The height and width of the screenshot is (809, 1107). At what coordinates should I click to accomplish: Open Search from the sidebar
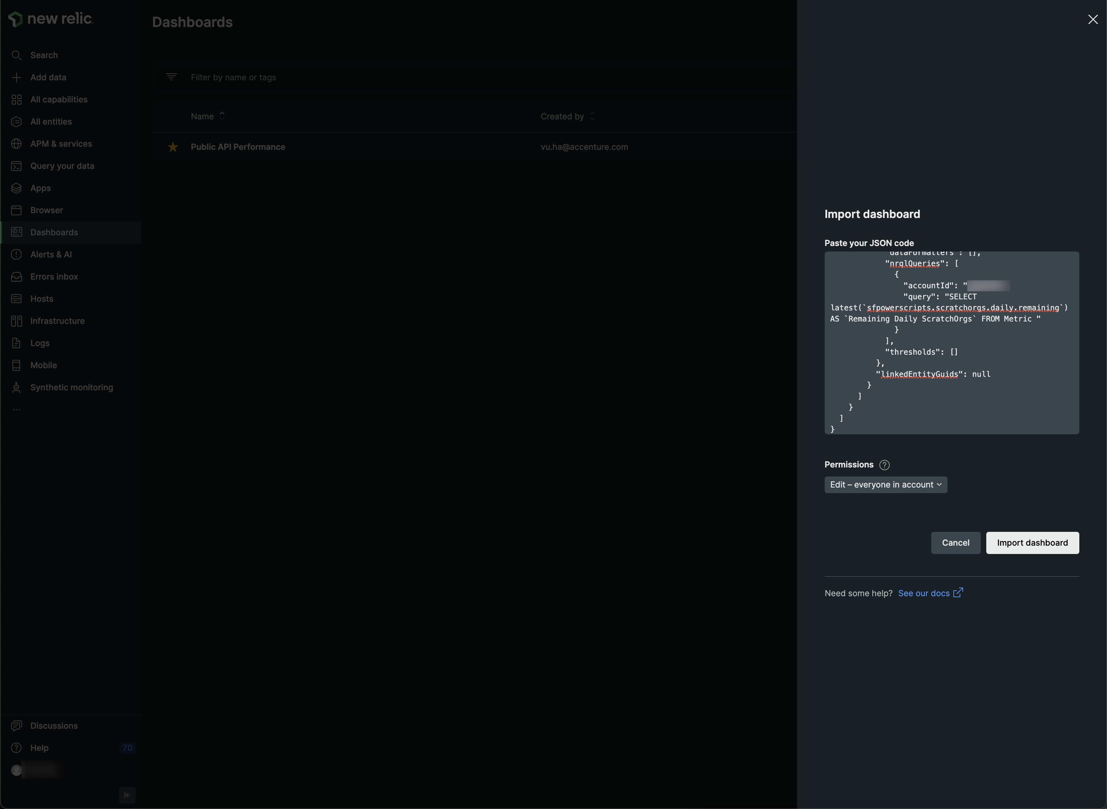44,55
